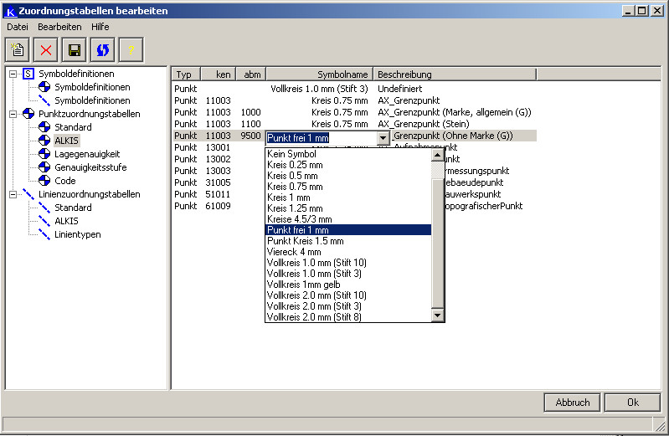This screenshot has height=436, width=669.
Task: Click the floppy disk save icon
Action: [75, 50]
